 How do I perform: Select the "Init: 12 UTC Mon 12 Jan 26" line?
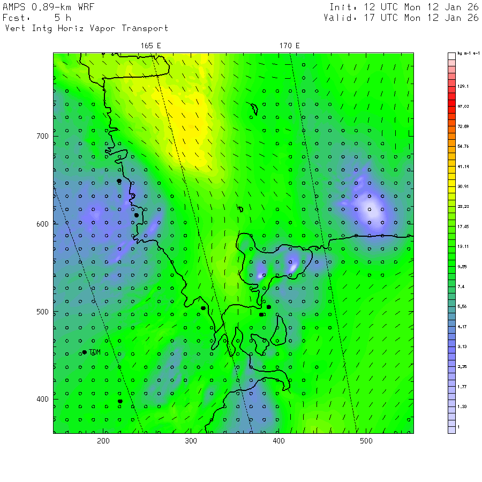[x=404, y=7]
